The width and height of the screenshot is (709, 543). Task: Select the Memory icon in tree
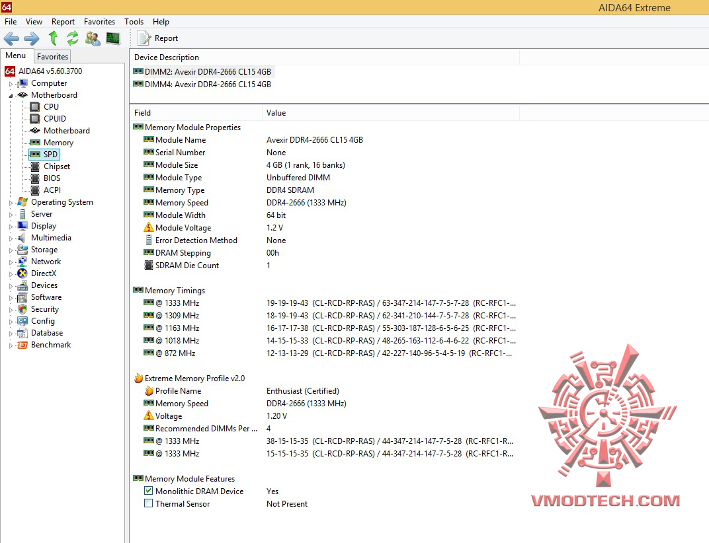(35, 142)
